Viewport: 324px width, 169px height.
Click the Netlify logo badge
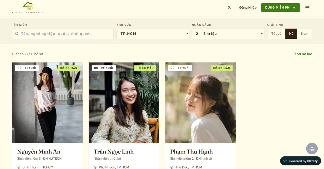300,161
